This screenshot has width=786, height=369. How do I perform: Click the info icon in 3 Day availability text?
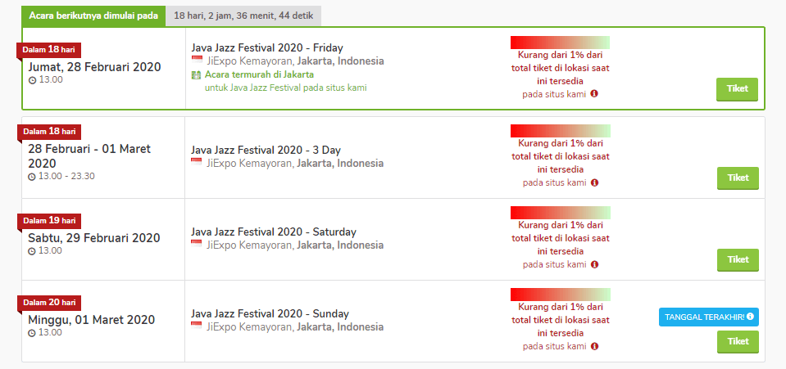(x=594, y=182)
